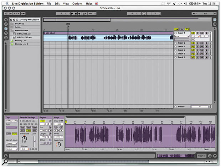This screenshot has height=167, width=221.
Task: Open the Launch Mode Trigger dropdown
Action: (x=11, y=143)
